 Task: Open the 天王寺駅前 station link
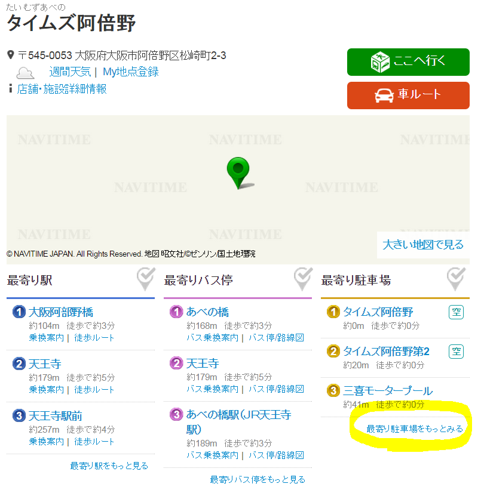point(55,416)
